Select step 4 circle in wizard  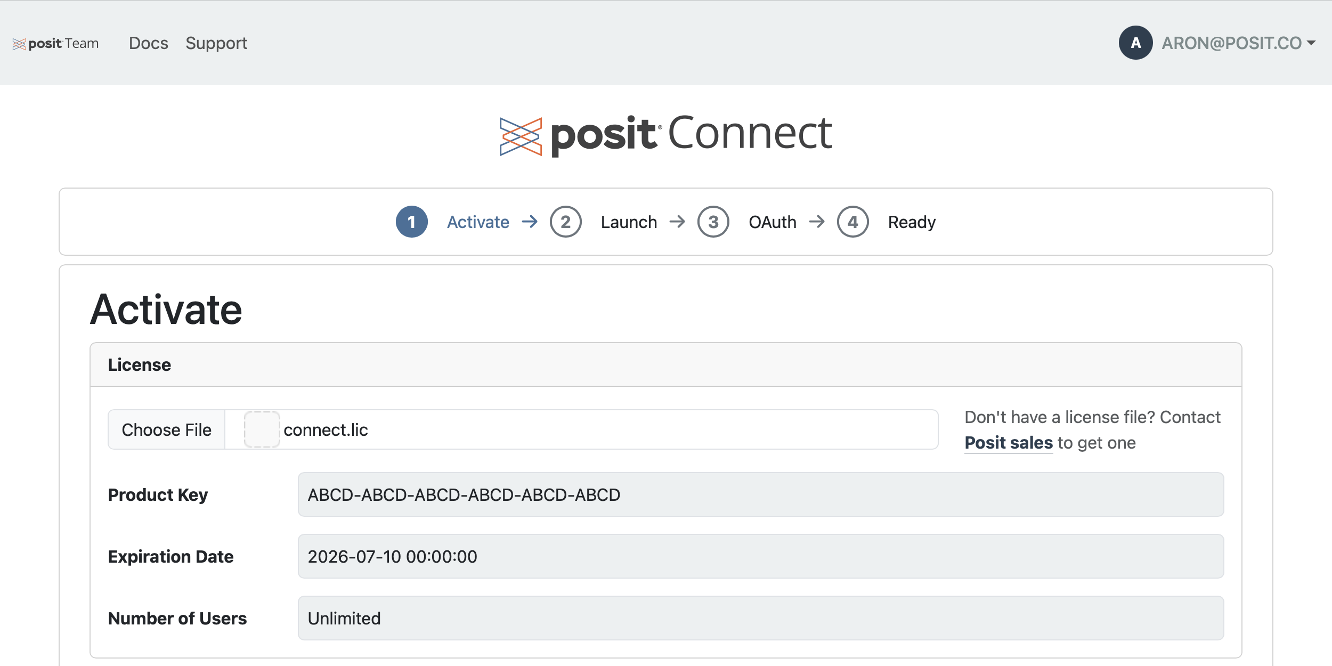(852, 222)
